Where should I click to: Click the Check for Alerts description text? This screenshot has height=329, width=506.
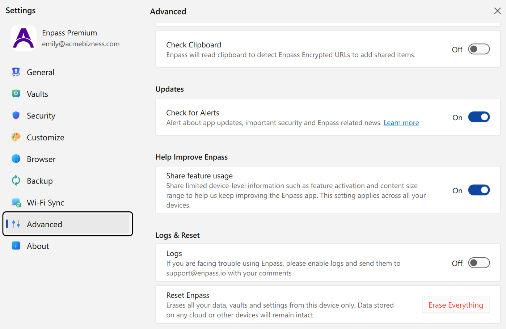coord(274,123)
